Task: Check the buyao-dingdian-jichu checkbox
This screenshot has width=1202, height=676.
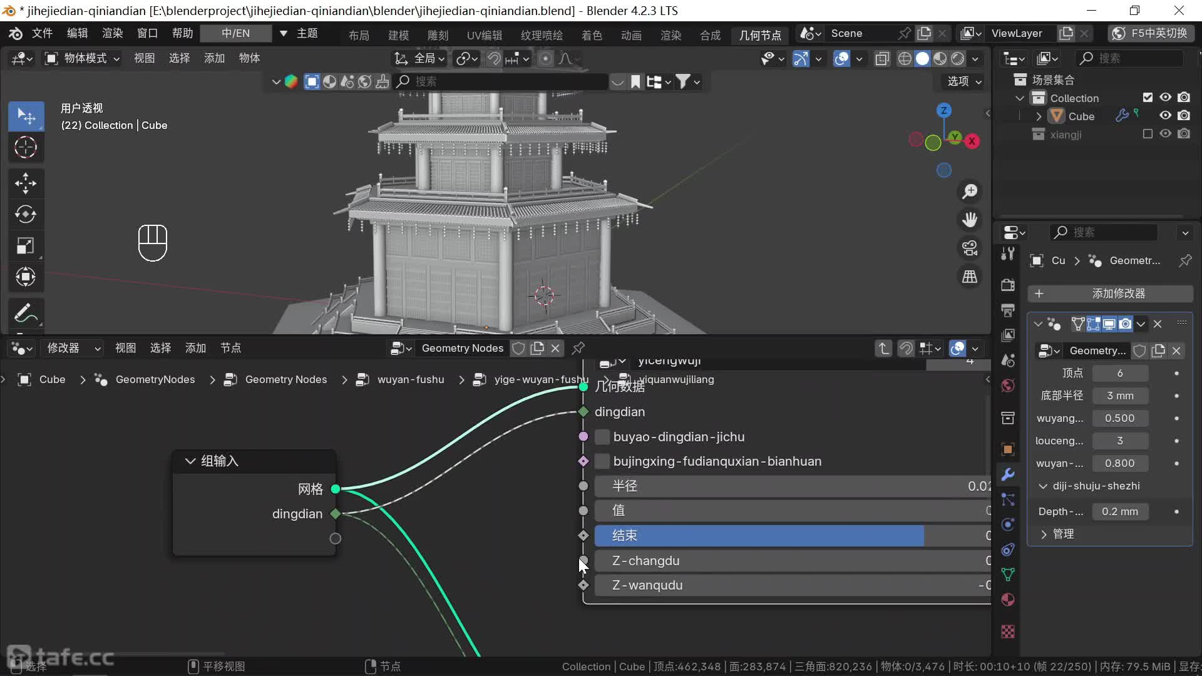Action: pyautogui.click(x=602, y=437)
